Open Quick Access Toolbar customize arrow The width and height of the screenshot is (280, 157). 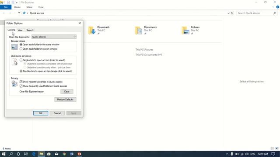[17, 3]
